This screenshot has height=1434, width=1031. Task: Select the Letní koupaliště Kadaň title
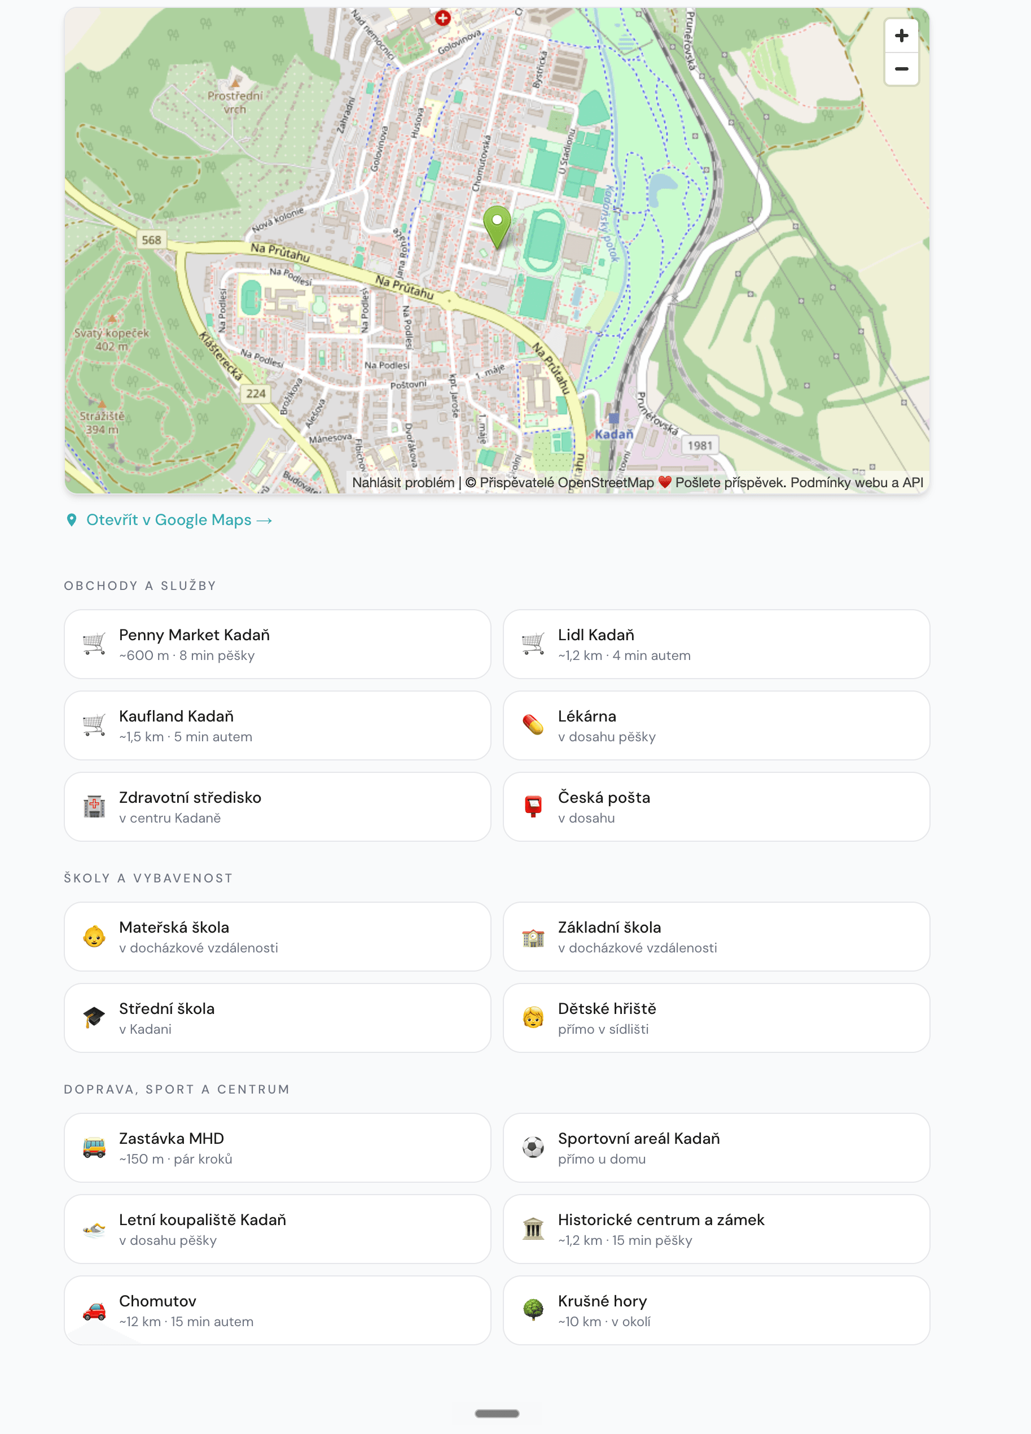[202, 1219]
